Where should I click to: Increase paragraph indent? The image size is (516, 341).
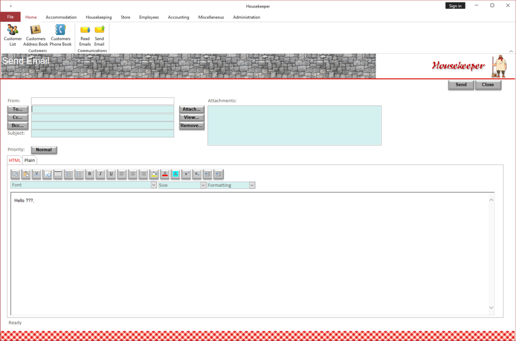(x=218, y=174)
